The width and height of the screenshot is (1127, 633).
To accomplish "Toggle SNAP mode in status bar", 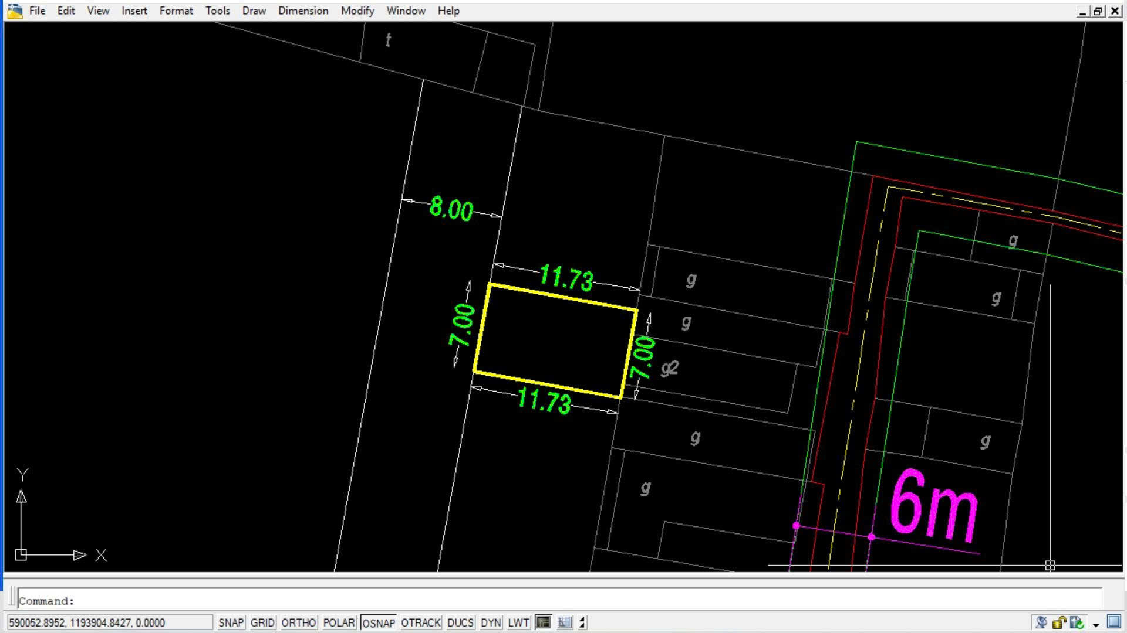I will tap(231, 622).
